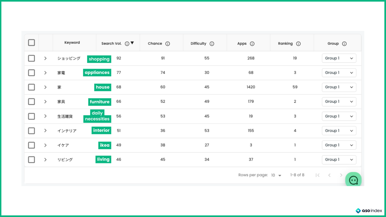Go to the previous page of results
386x217 pixels.
(329, 175)
